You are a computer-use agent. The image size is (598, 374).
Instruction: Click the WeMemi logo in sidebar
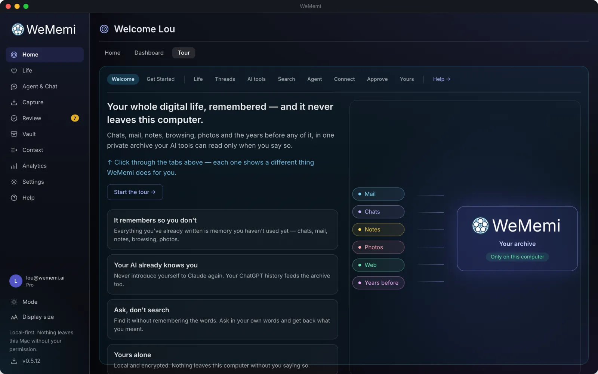(44, 29)
